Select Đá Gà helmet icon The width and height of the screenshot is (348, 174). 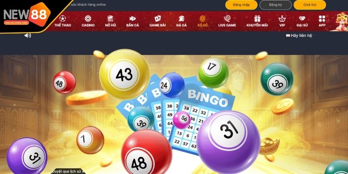[x=181, y=18]
